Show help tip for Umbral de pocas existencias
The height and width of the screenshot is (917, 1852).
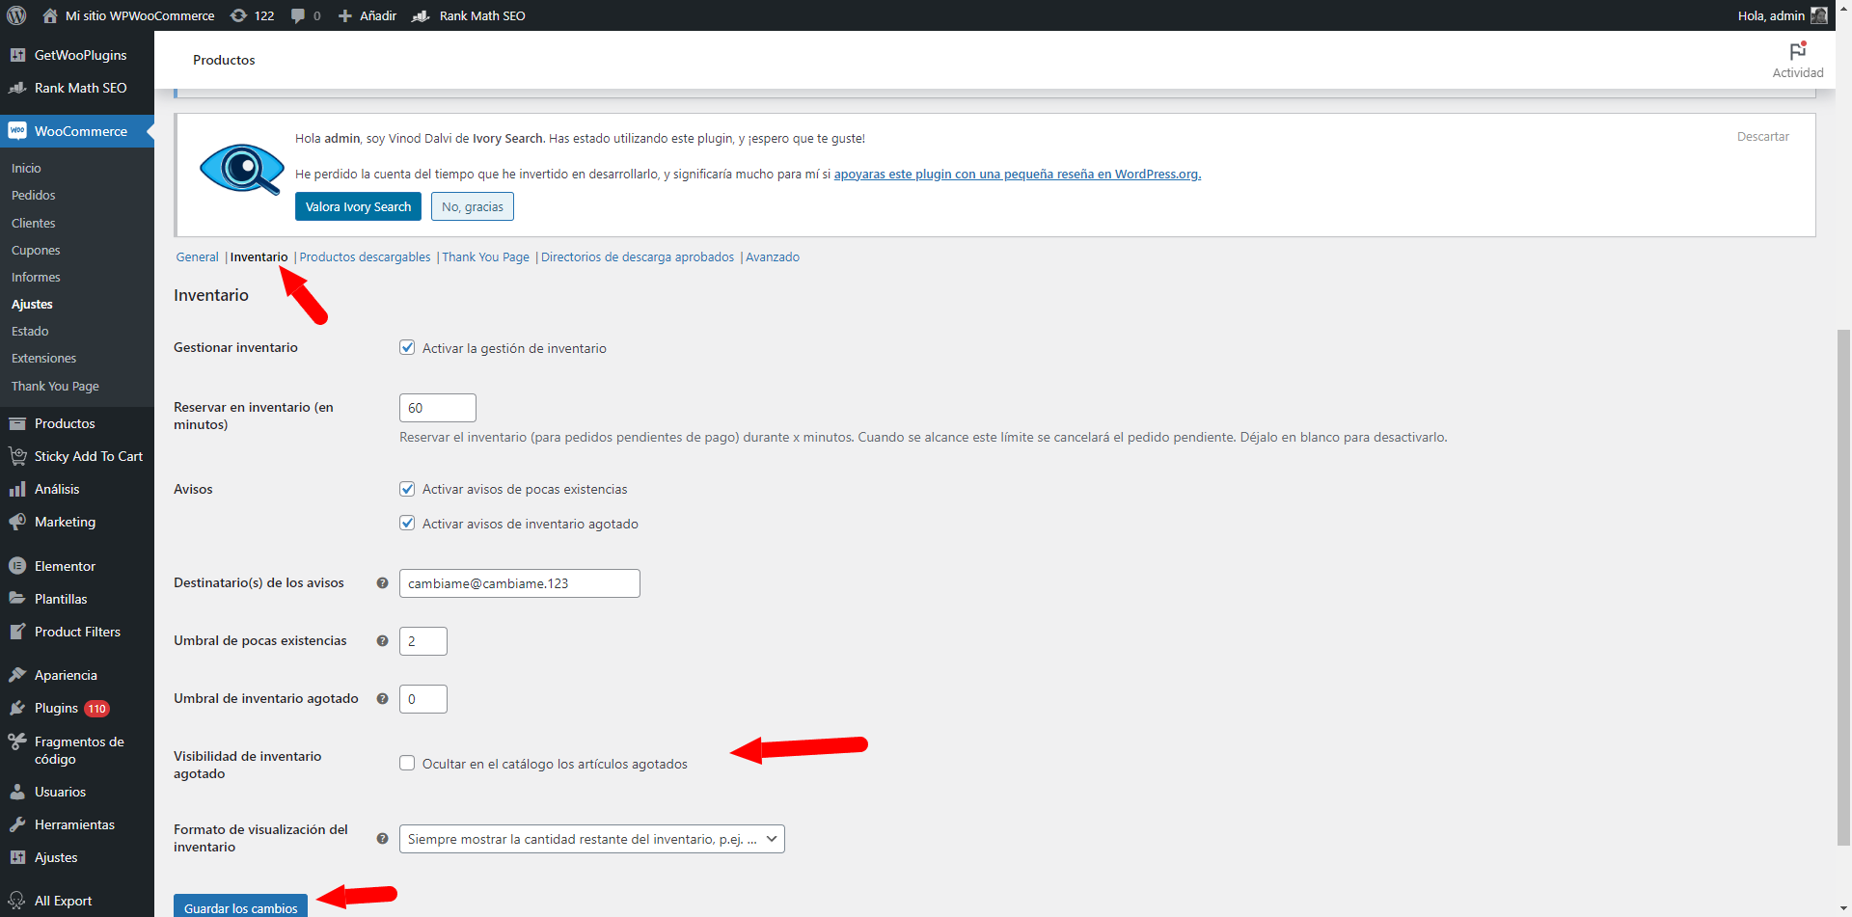[x=382, y=641]
